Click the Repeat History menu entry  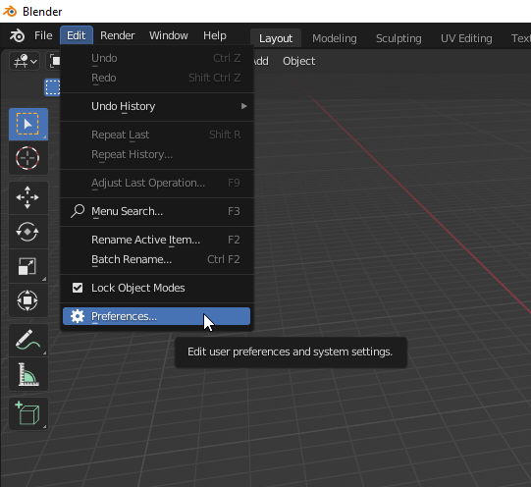[157, 154]
